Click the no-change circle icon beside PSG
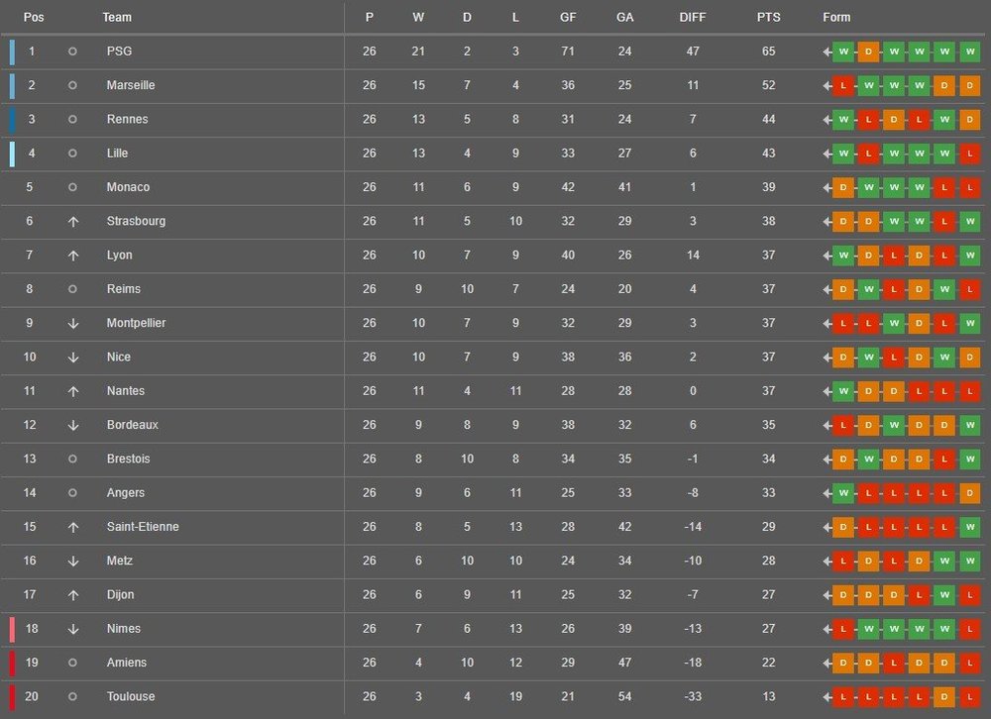 (72, 51)
